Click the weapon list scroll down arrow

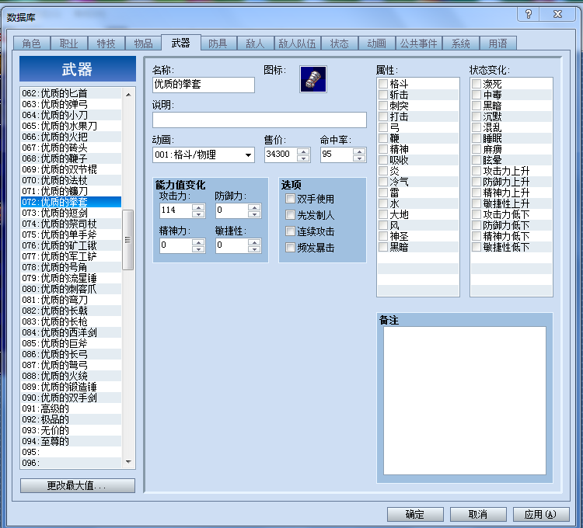click(128, 462)
